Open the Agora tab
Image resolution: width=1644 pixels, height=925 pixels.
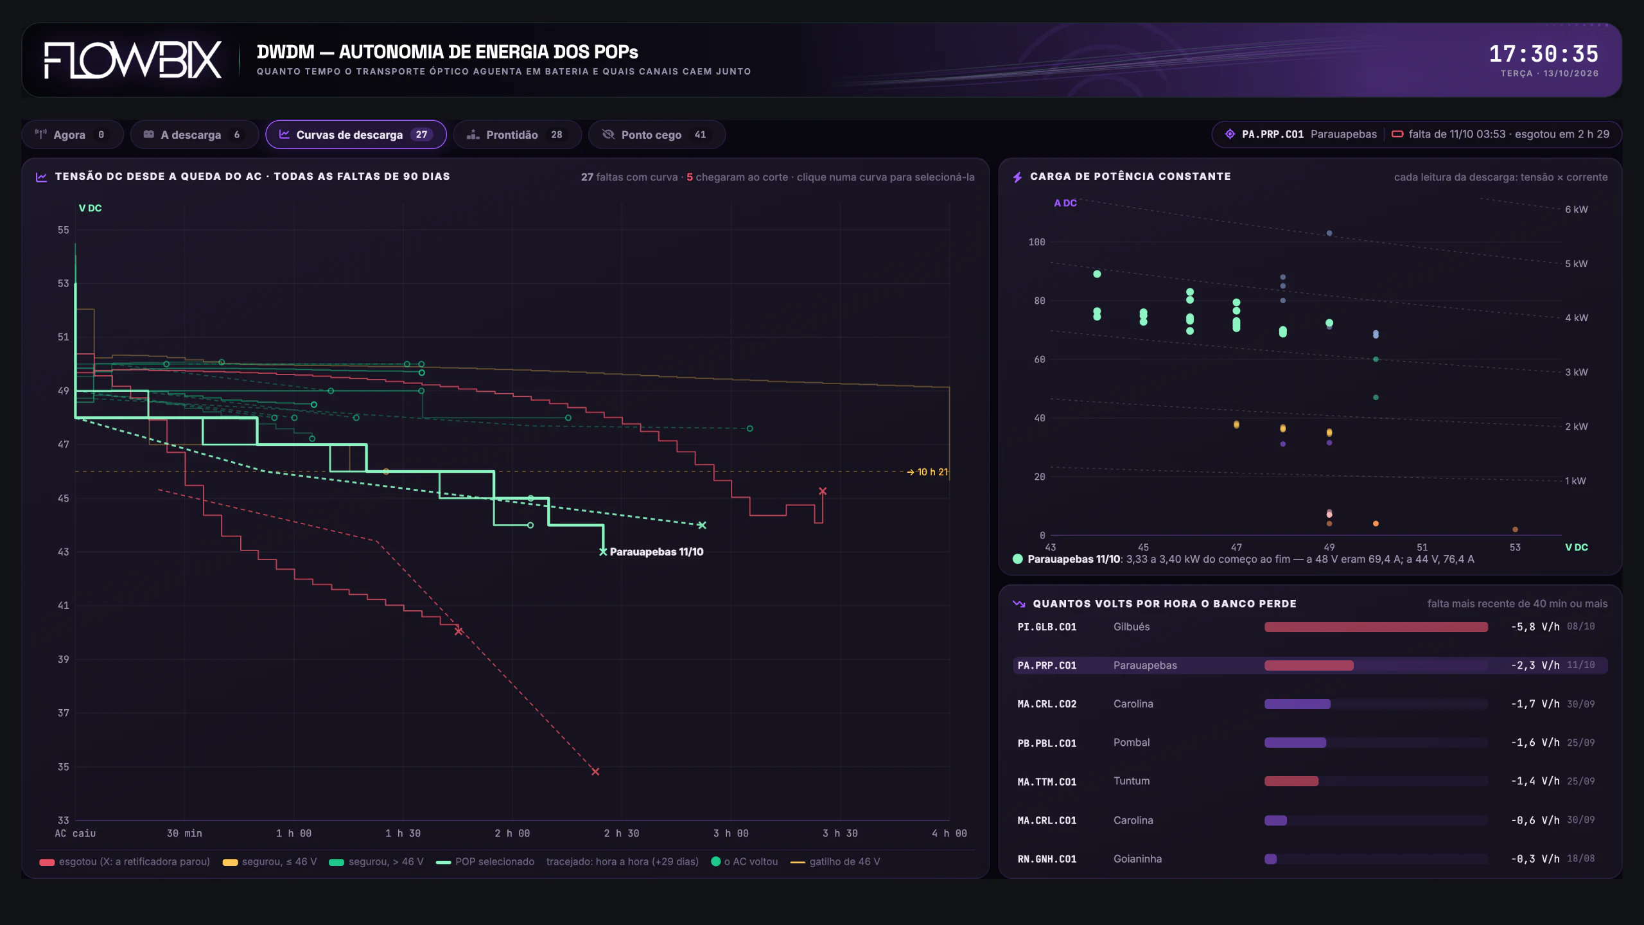click(73, 134)
